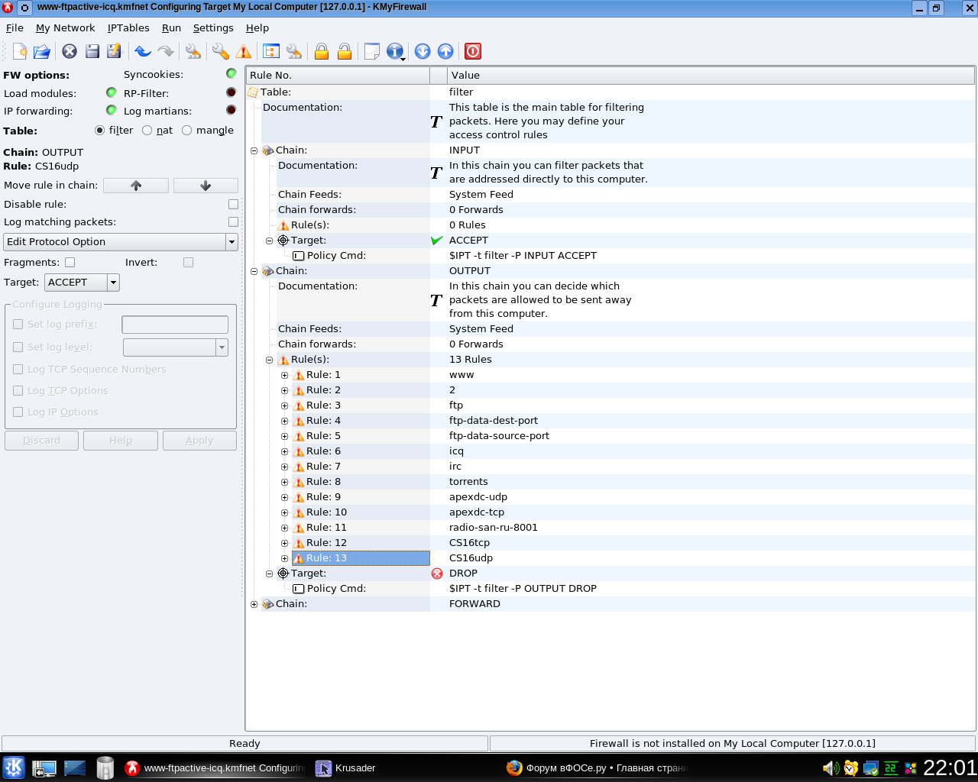Click the yellow warning triangle toolbar icon
This screenshot has height=782, width=978.
[x=244, y=51]
